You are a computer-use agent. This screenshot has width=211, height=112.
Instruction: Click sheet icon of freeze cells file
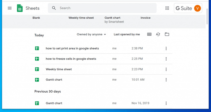37,59
